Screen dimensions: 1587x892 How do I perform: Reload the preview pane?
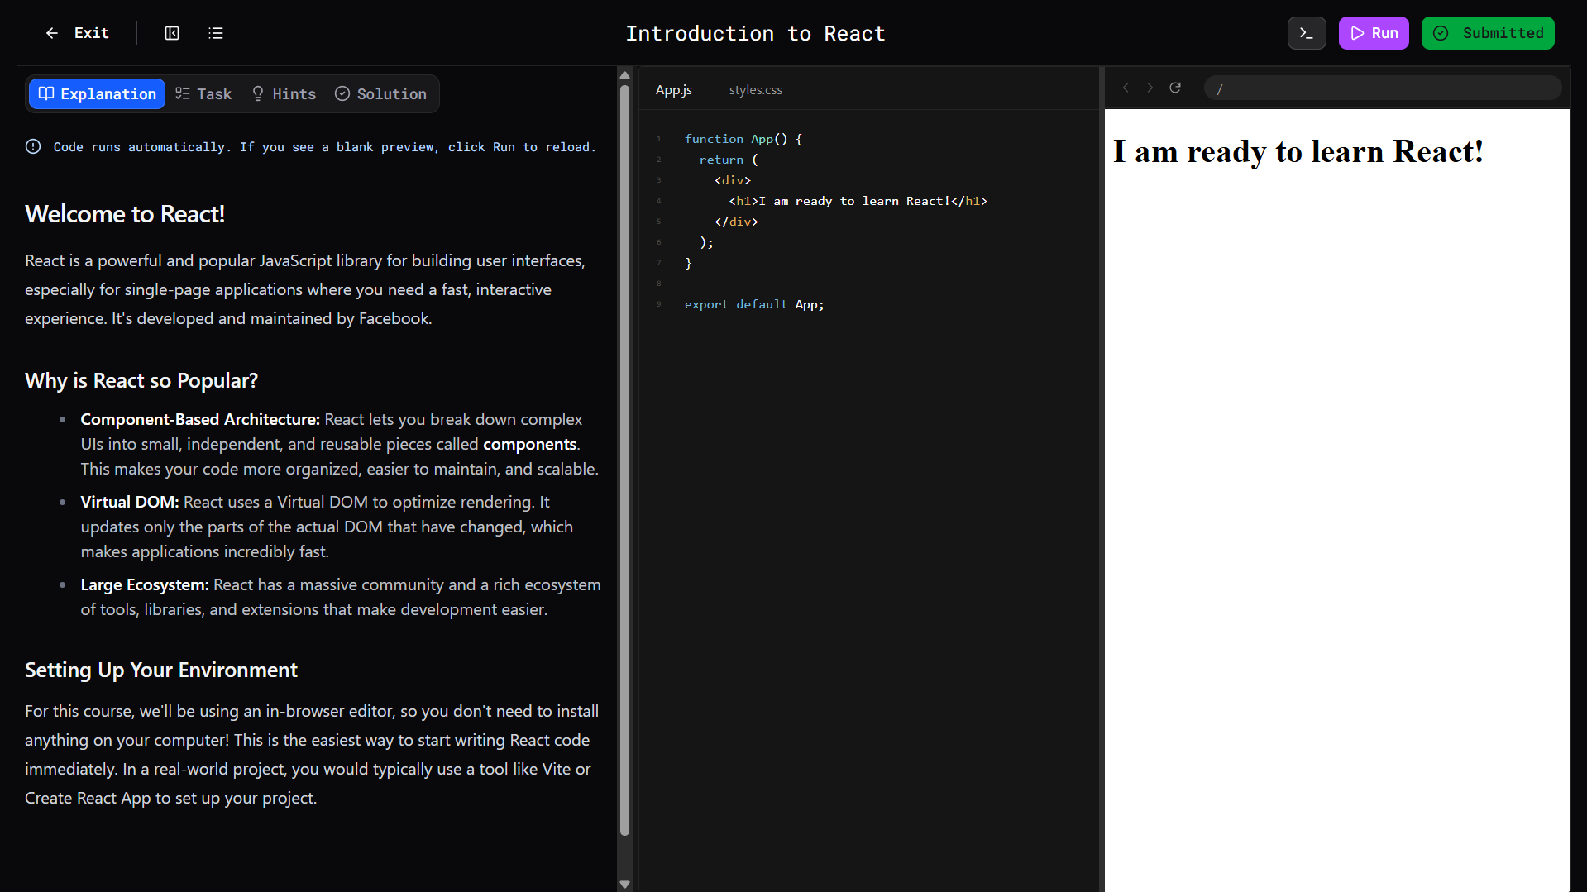(1175, 88)
